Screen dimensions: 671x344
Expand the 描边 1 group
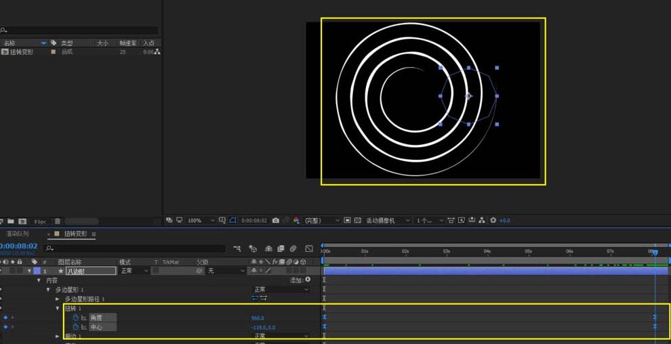[58, 337]
